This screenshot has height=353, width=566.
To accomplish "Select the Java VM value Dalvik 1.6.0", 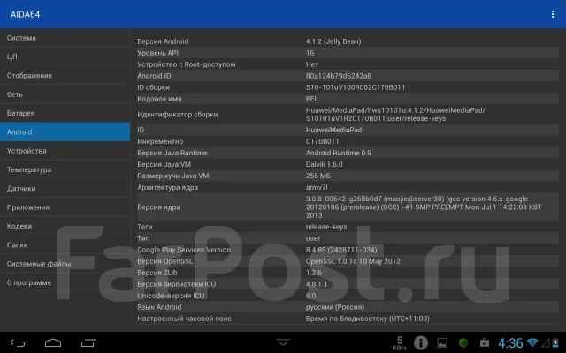I will [x=325, y=165].
